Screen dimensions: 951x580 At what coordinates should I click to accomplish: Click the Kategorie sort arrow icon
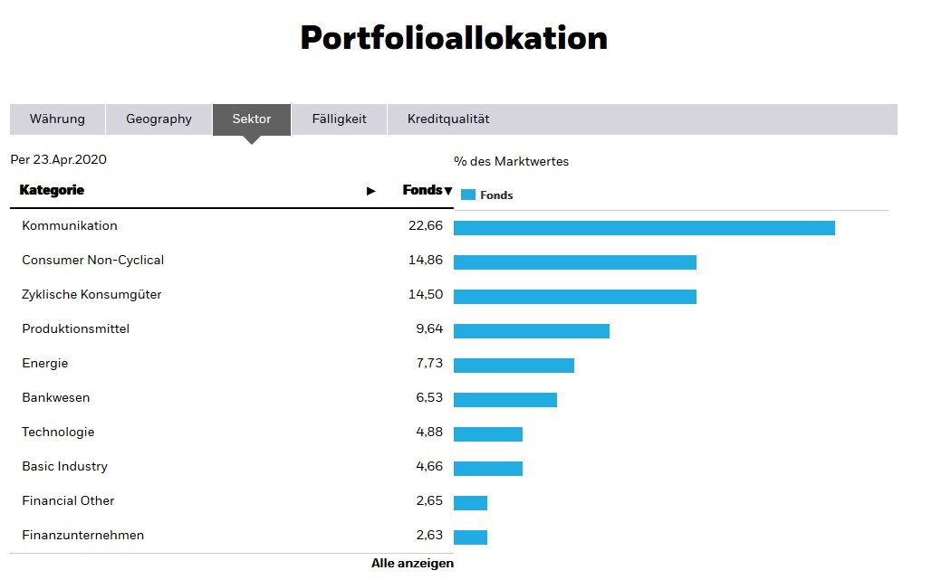coord(370,191)
